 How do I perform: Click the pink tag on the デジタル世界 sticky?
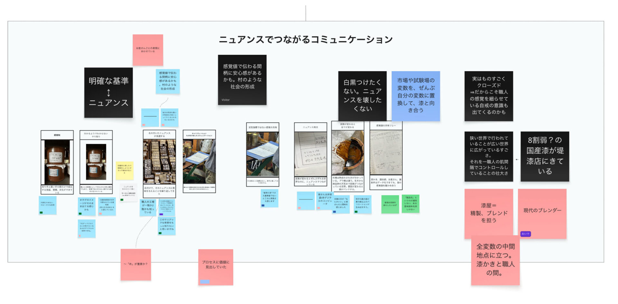pos(80,236)
